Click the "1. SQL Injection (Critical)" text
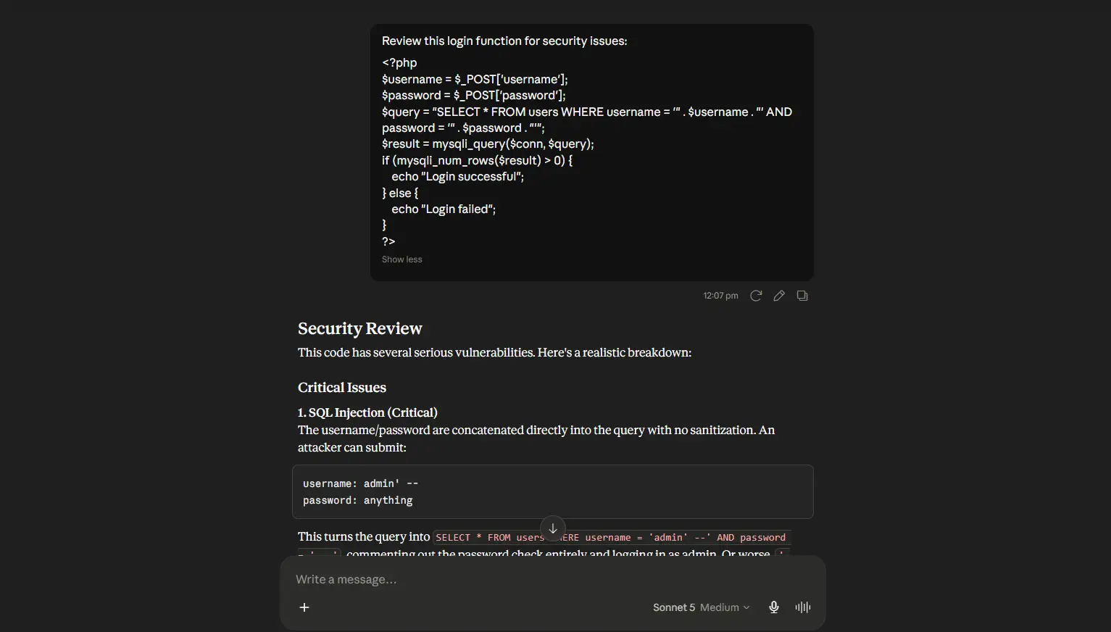The image size is (1111, 632). pyautogui.click(x=367, y=412)
